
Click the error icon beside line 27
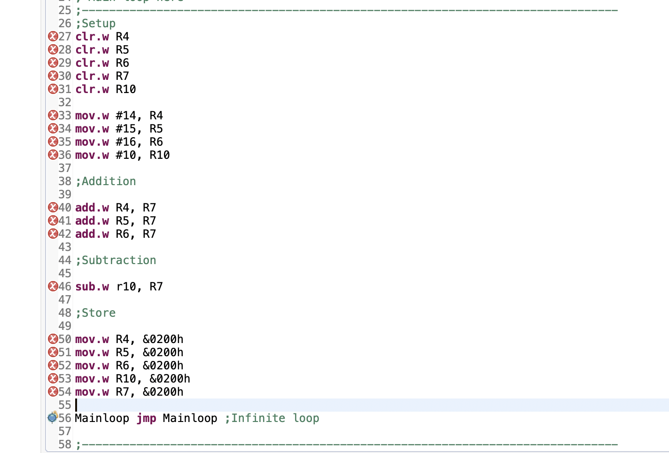coord(53,36)
